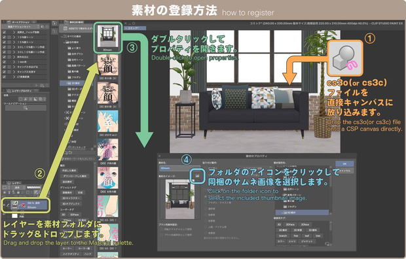Expand the 10% tone auto action entry
The image size is (406, 259).
click(x=14, y=37)
